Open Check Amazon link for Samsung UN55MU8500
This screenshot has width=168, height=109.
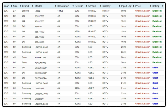coord(143,104)
